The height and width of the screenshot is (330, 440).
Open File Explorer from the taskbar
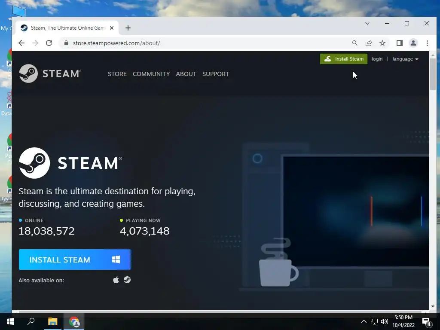52,321
